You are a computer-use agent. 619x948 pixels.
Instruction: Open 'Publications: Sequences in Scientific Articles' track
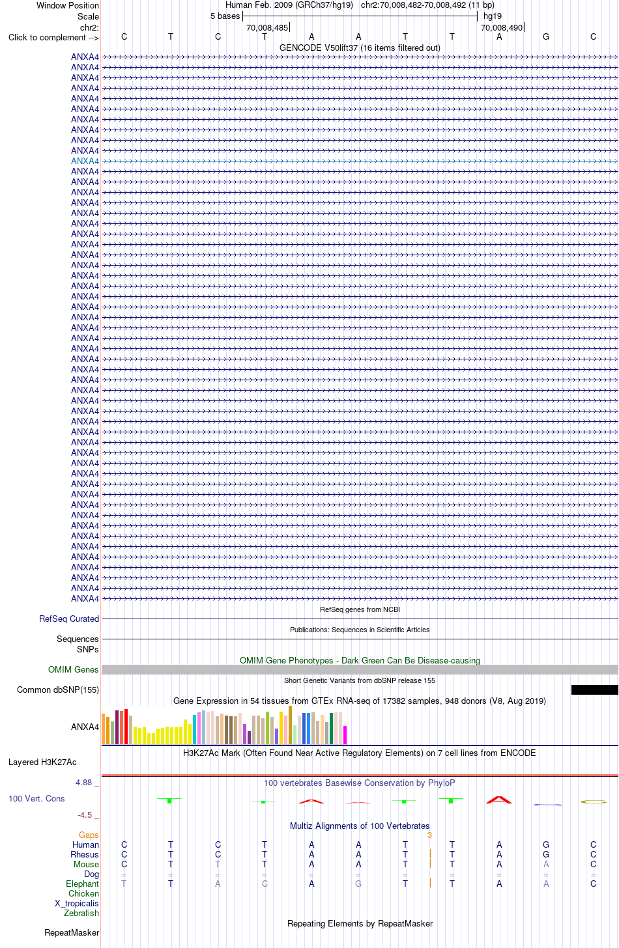pos(360,630)
